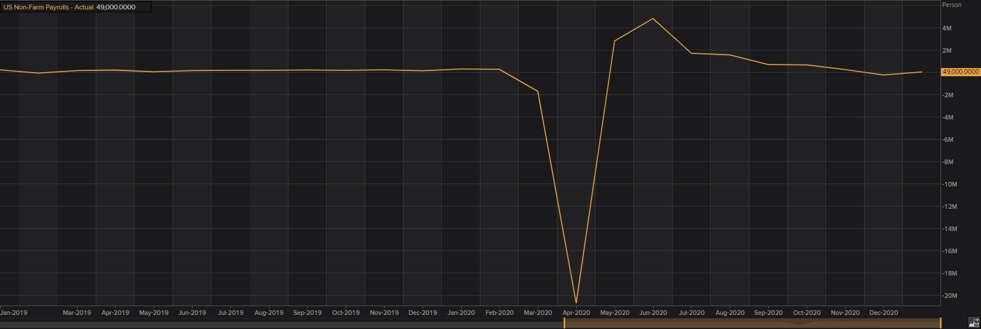Click the Jun-2020 date axis label

point(653,313)
